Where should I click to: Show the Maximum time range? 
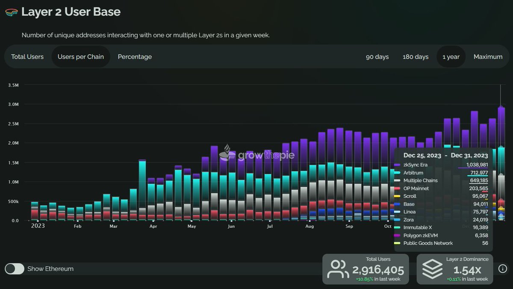pos(488,57)
